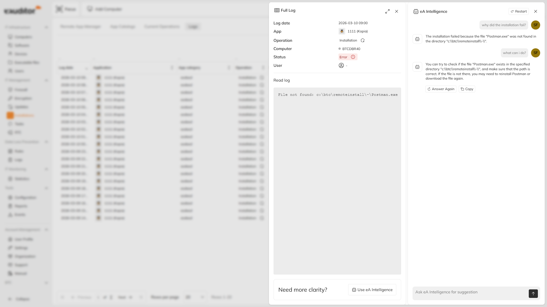
Task: Click the bot avatar beside second answer
Action: tap(417, 67)
